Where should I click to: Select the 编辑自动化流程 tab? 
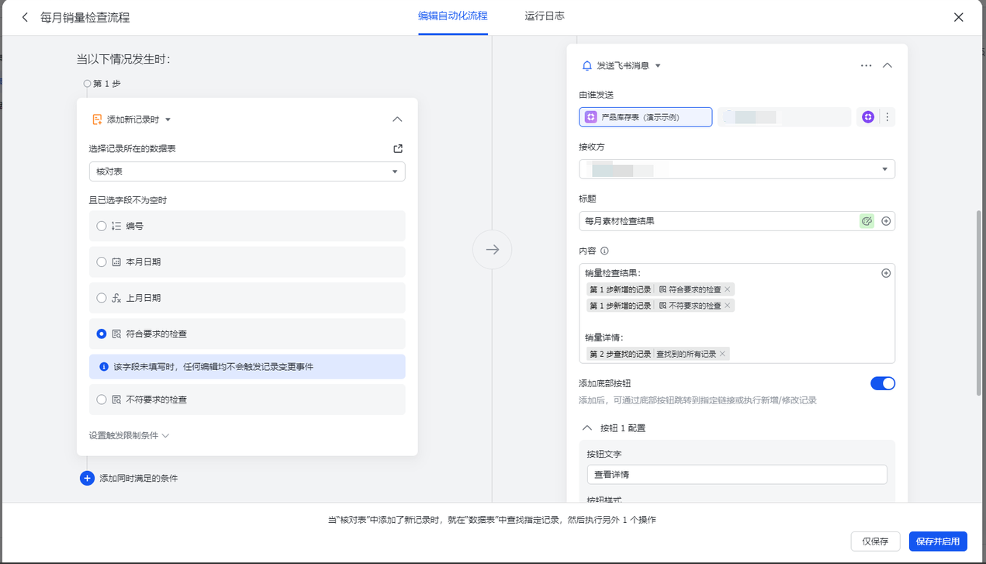(452, 16)
